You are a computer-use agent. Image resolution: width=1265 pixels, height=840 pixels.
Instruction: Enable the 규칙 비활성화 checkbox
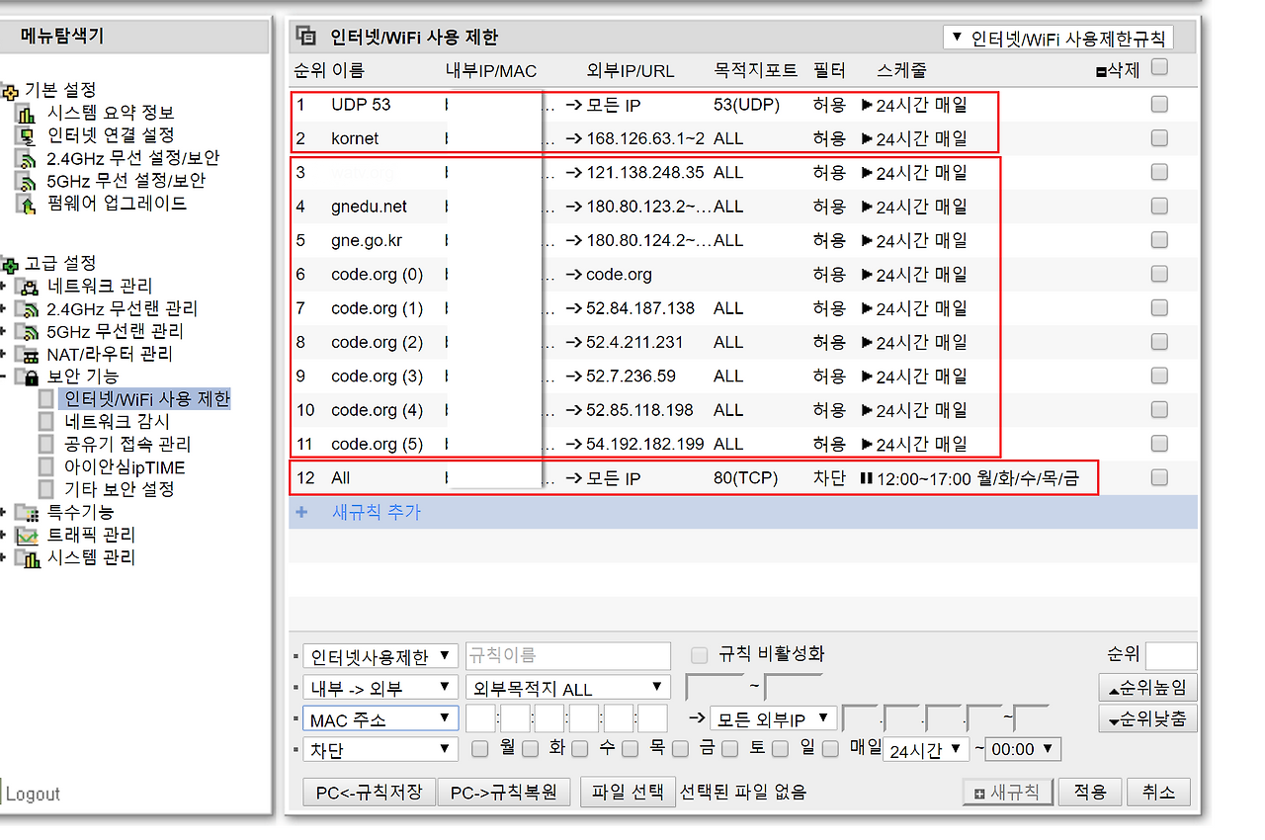(x=701, y=654)
